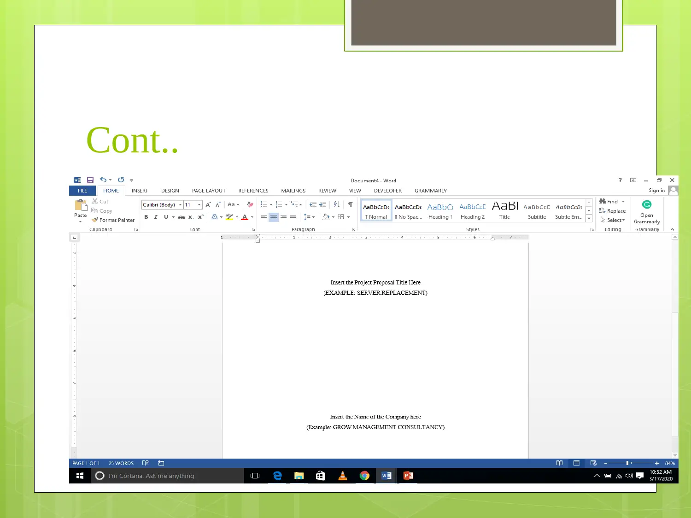The width and height of the screenshot is (691, 518).
Task: Switch to the GRAMMARLY tab
Action: point(431,191)
